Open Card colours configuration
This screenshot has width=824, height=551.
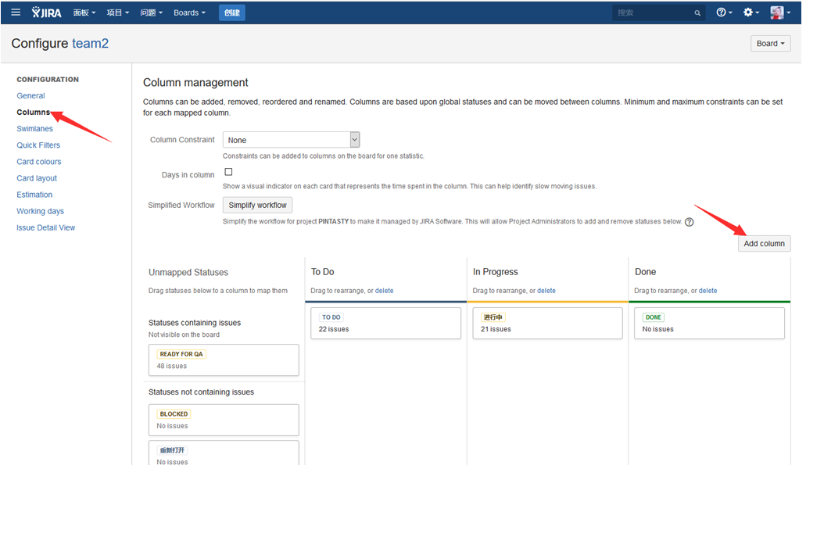[39, 162]
